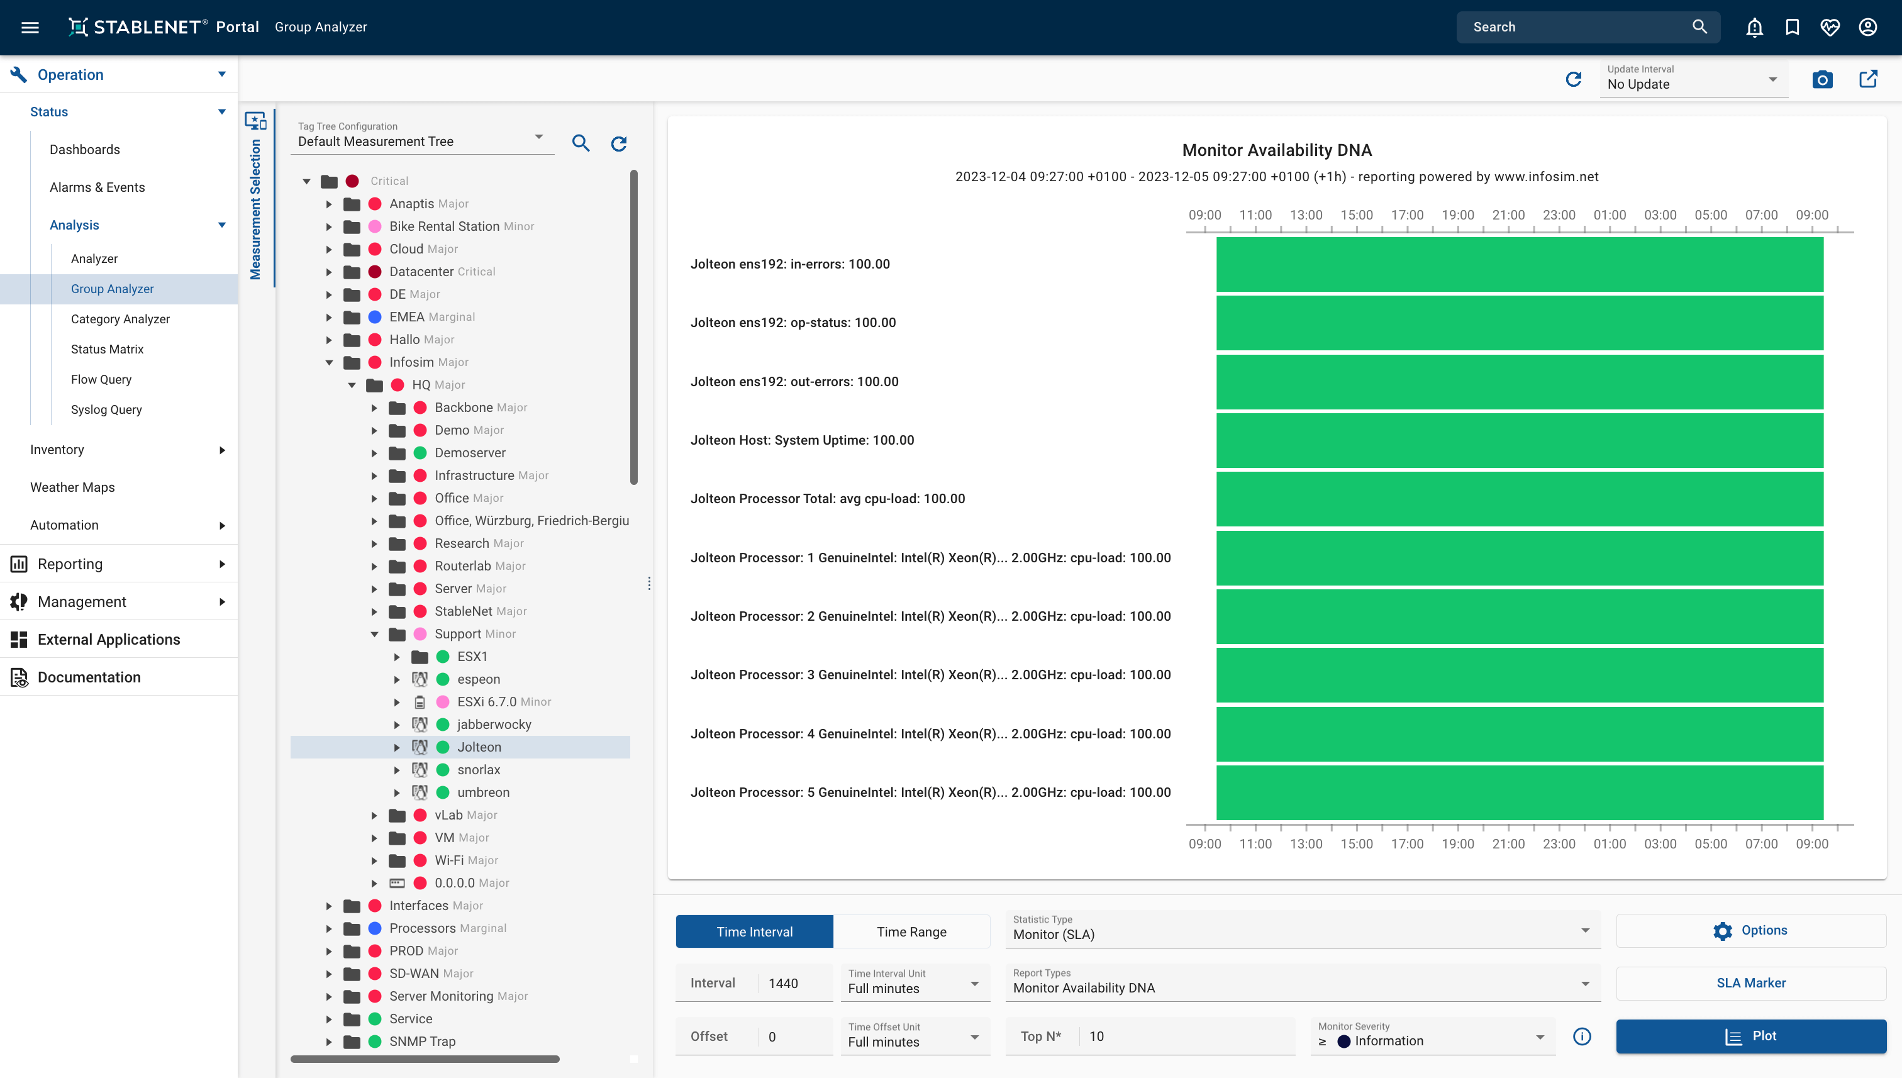This screenshot has width=1902, height=1078.
Task: Open Syslog Query
Action: 106,410
